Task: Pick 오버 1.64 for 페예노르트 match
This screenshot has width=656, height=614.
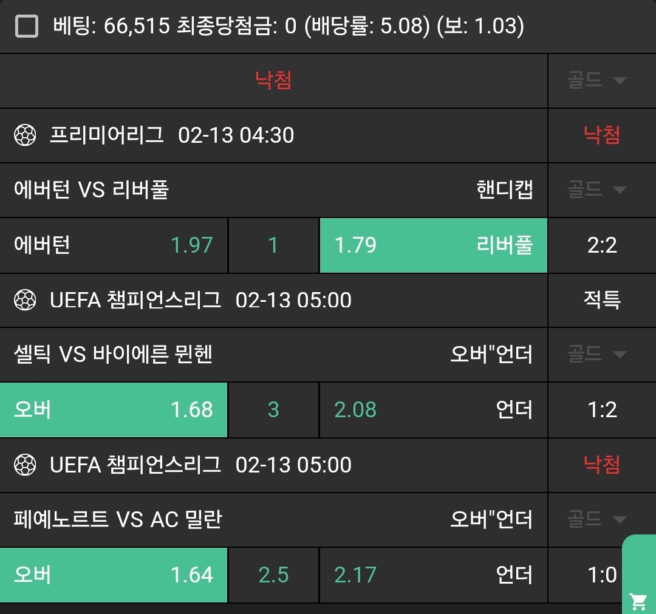Action: coord(114,575)
